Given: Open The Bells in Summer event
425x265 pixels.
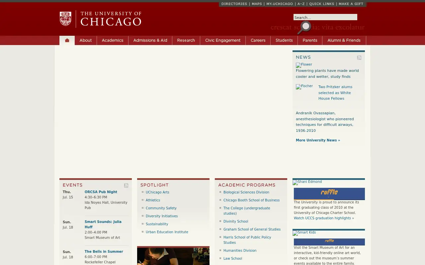Looking at the screenshot, I should (104, 252).
